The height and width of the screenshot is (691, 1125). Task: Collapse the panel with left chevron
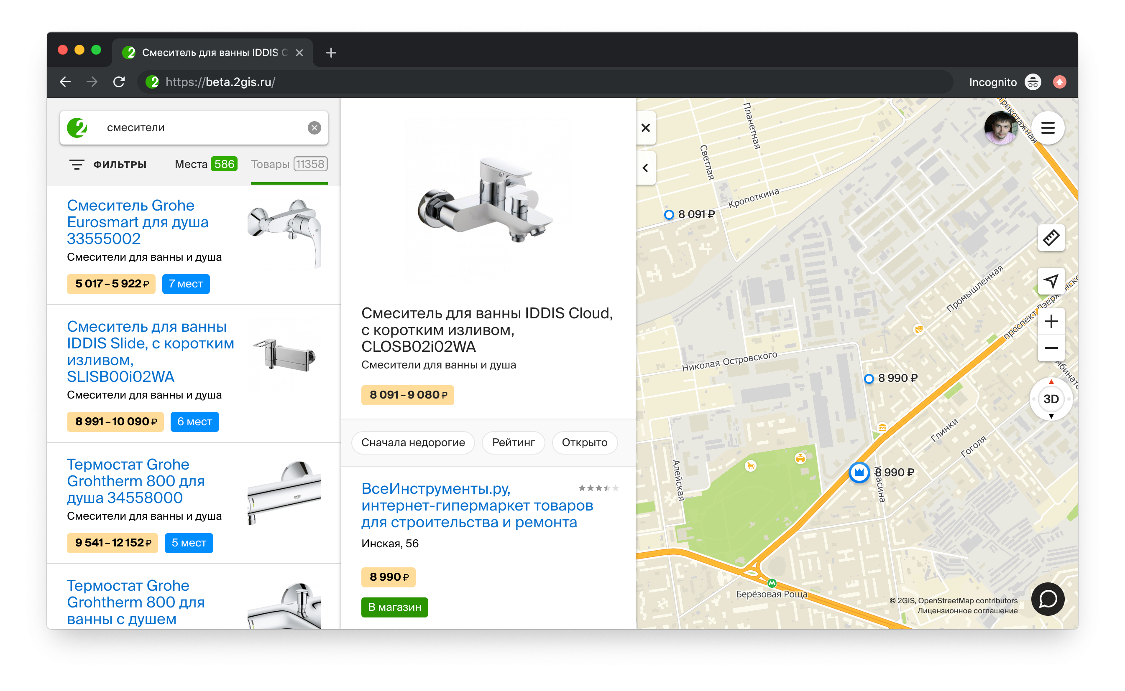click(645, 168)
